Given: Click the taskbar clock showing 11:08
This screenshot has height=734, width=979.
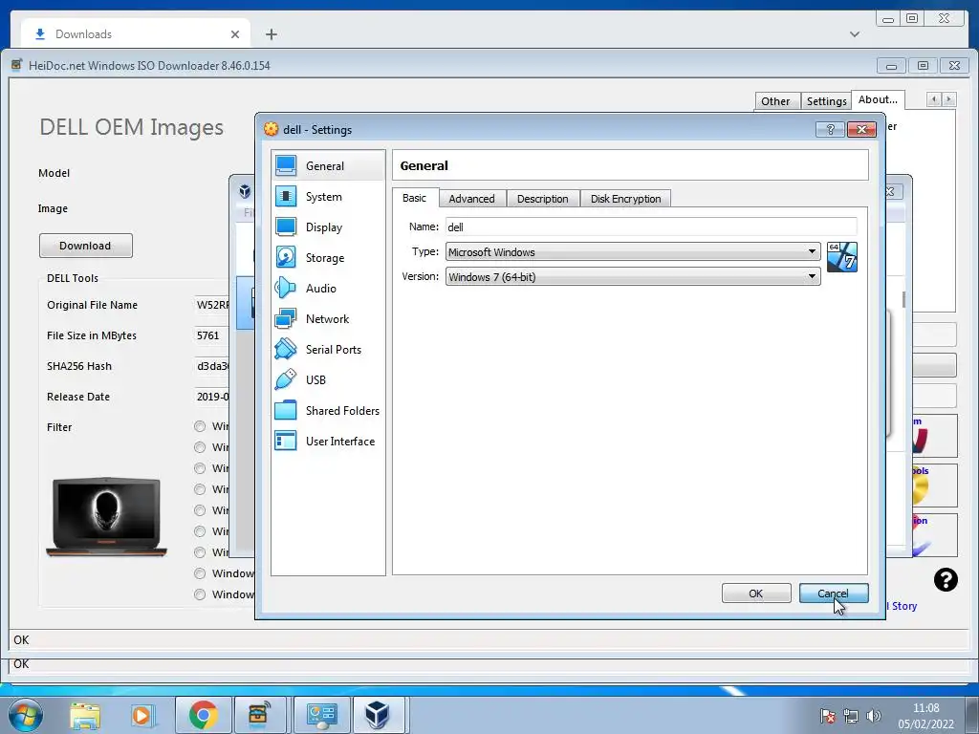Looking at the screenshot, I should click(925, 716).
